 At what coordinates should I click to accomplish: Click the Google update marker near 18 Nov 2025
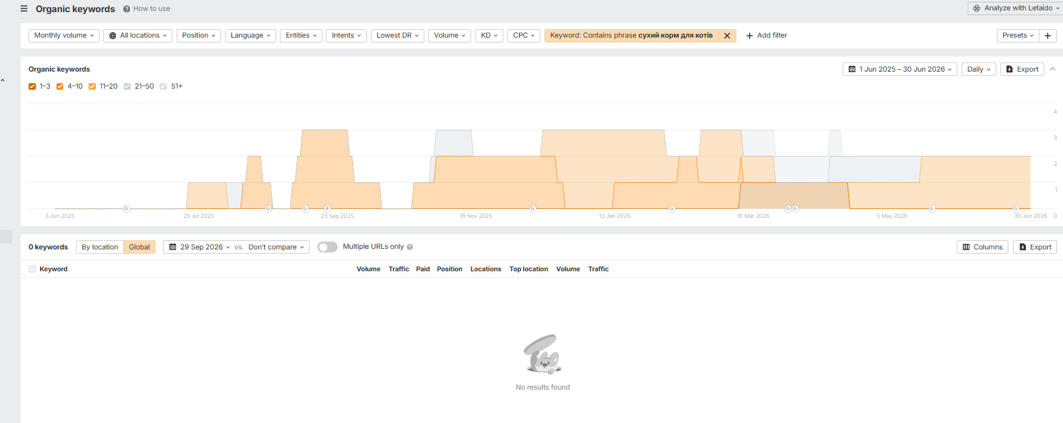pos(532,209)
